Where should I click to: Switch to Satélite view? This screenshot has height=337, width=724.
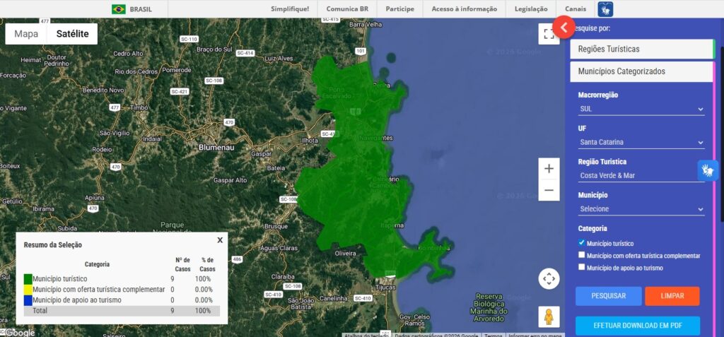click(x=73, y=34)
